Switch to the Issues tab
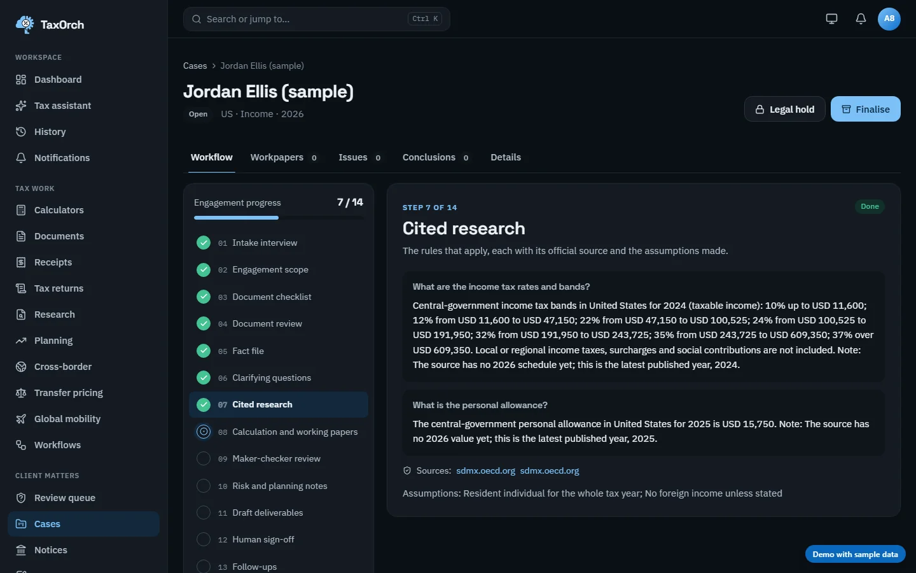This screenshot has height=573, width=916. point(361,157)
